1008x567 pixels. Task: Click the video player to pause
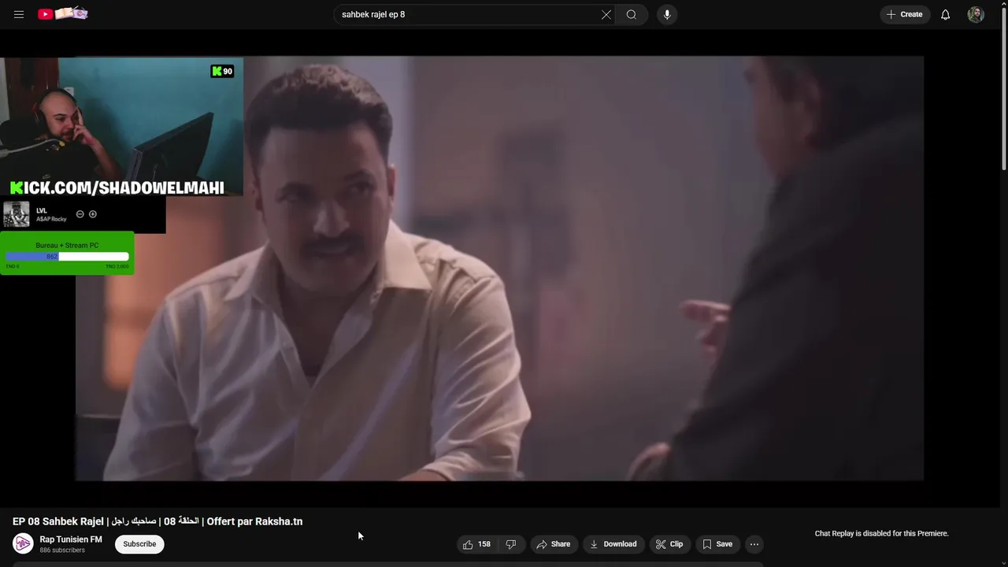coord(499,268)
